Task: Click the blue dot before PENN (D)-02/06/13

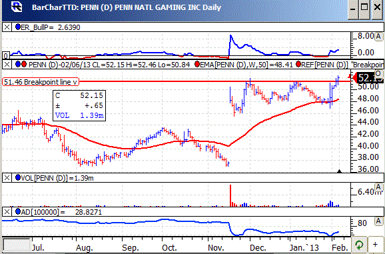Action: [x=18, y=65]
